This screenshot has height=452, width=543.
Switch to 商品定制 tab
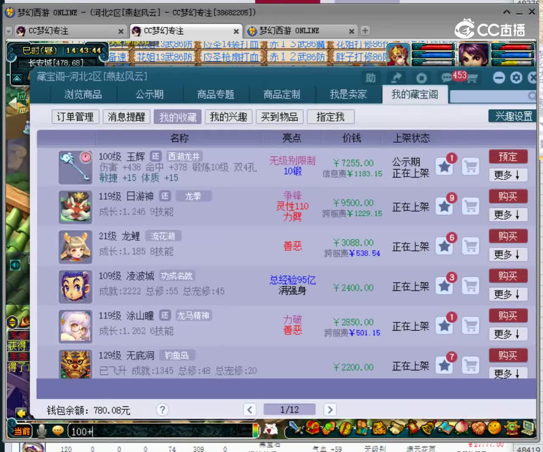282,94
